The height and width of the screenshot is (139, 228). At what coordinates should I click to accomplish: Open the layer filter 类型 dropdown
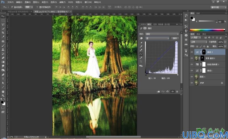[x=196, y=38]
